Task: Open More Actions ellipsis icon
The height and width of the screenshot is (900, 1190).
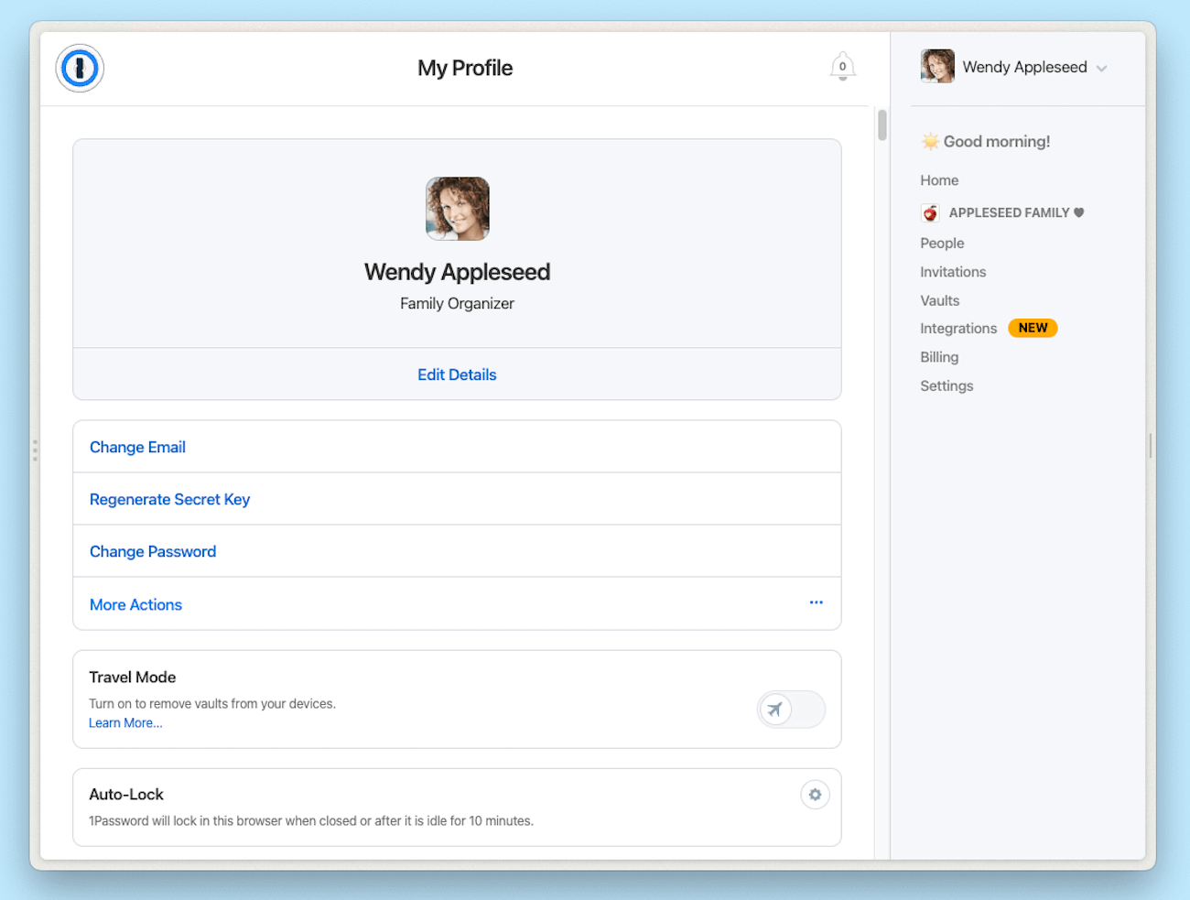Action: [816, 602]
